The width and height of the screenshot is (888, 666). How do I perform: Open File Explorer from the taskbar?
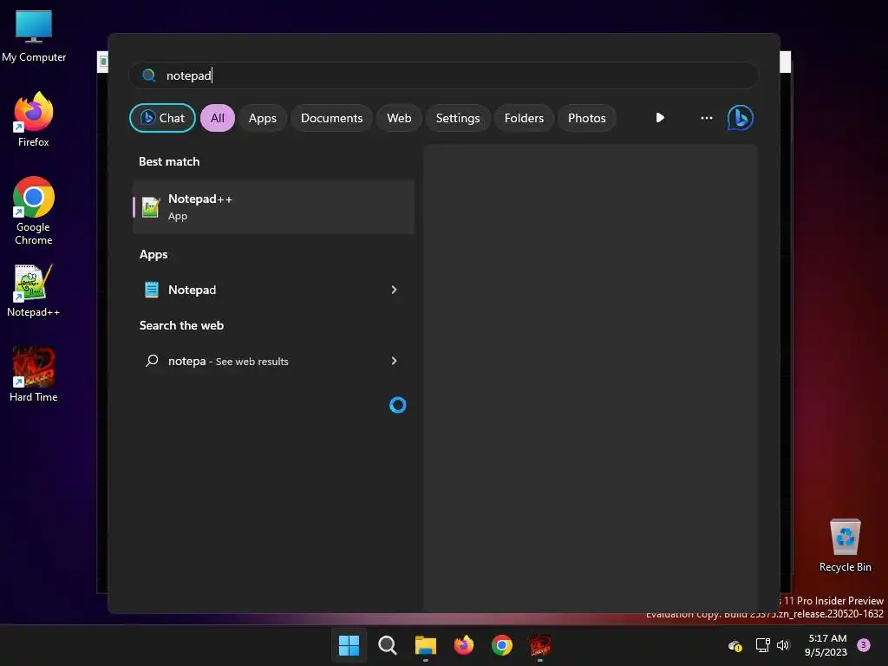pyautogui.click(x=425, y=645)
